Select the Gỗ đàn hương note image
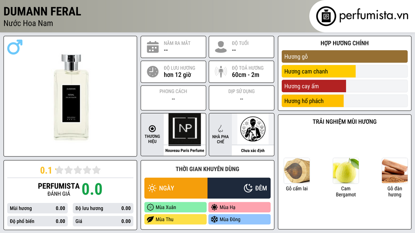 395,171
